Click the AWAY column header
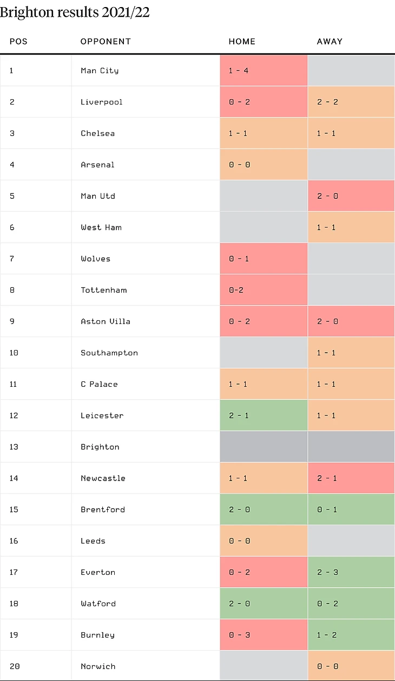This screenshot has height=681, width=395. (330, 42)
